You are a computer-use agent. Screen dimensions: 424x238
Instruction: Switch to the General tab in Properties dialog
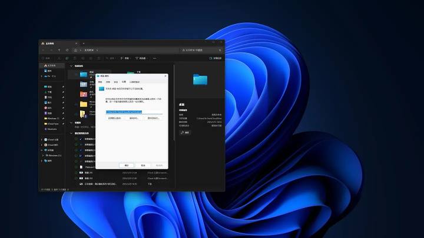point(100,82)
